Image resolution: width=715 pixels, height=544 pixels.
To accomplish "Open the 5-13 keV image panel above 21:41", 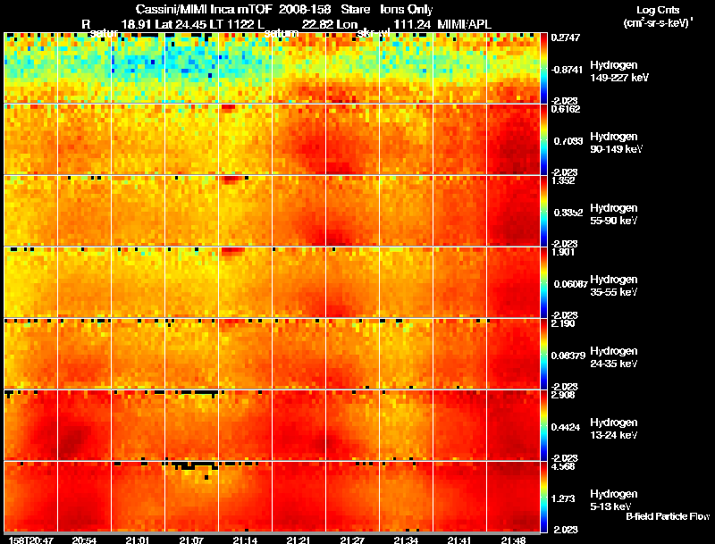I will point(459,497).
